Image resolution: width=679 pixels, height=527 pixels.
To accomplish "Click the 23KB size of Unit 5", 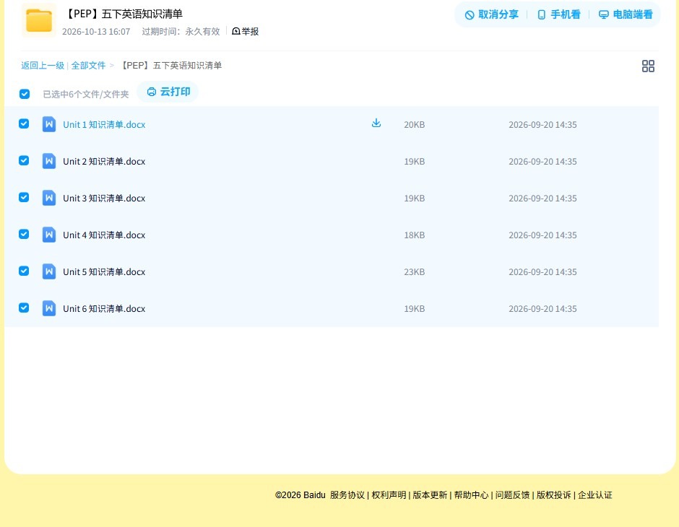I will pyautogui.click(x=415, y=271).
